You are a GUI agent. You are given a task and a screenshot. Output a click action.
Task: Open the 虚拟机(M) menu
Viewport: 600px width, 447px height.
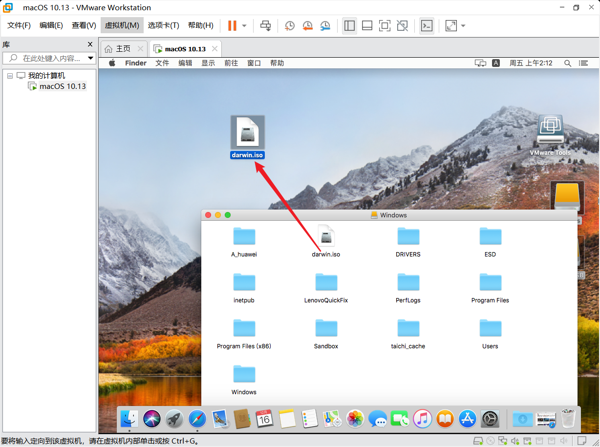click(122, 25)
